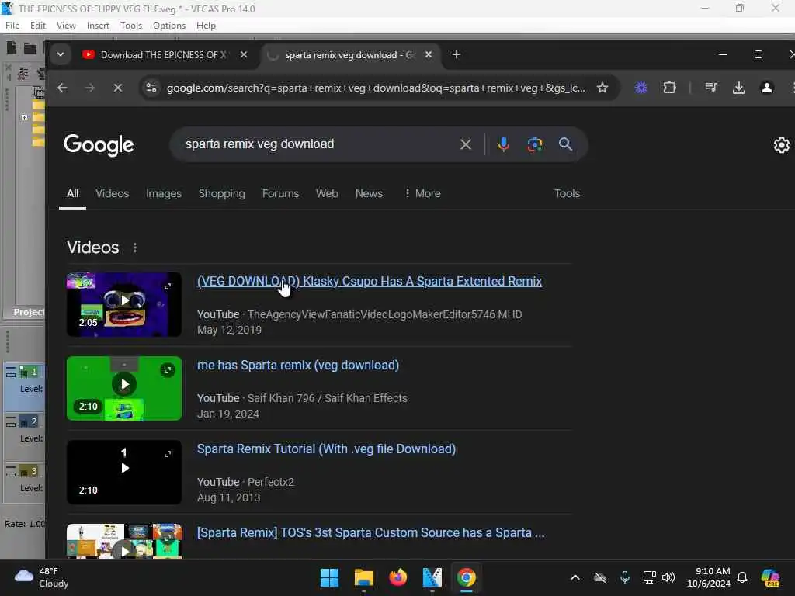Select track 3 number in VEGAS timeline
This screenshot has width=795, height=596.
point(34,471)
